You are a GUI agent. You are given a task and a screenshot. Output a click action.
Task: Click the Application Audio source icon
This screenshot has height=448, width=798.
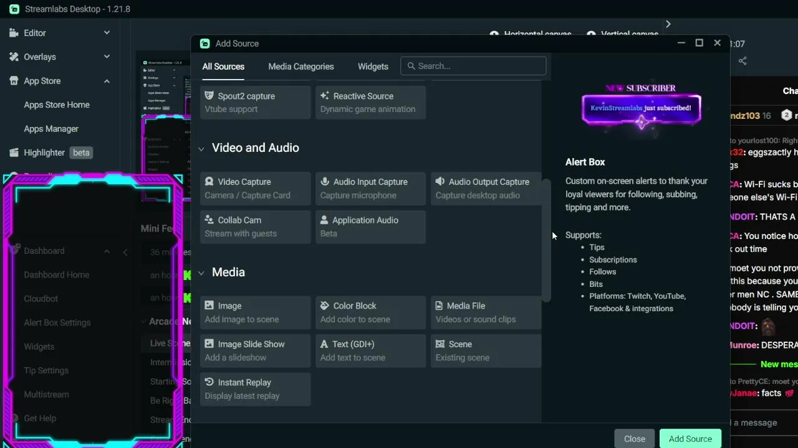pos(324,220)
